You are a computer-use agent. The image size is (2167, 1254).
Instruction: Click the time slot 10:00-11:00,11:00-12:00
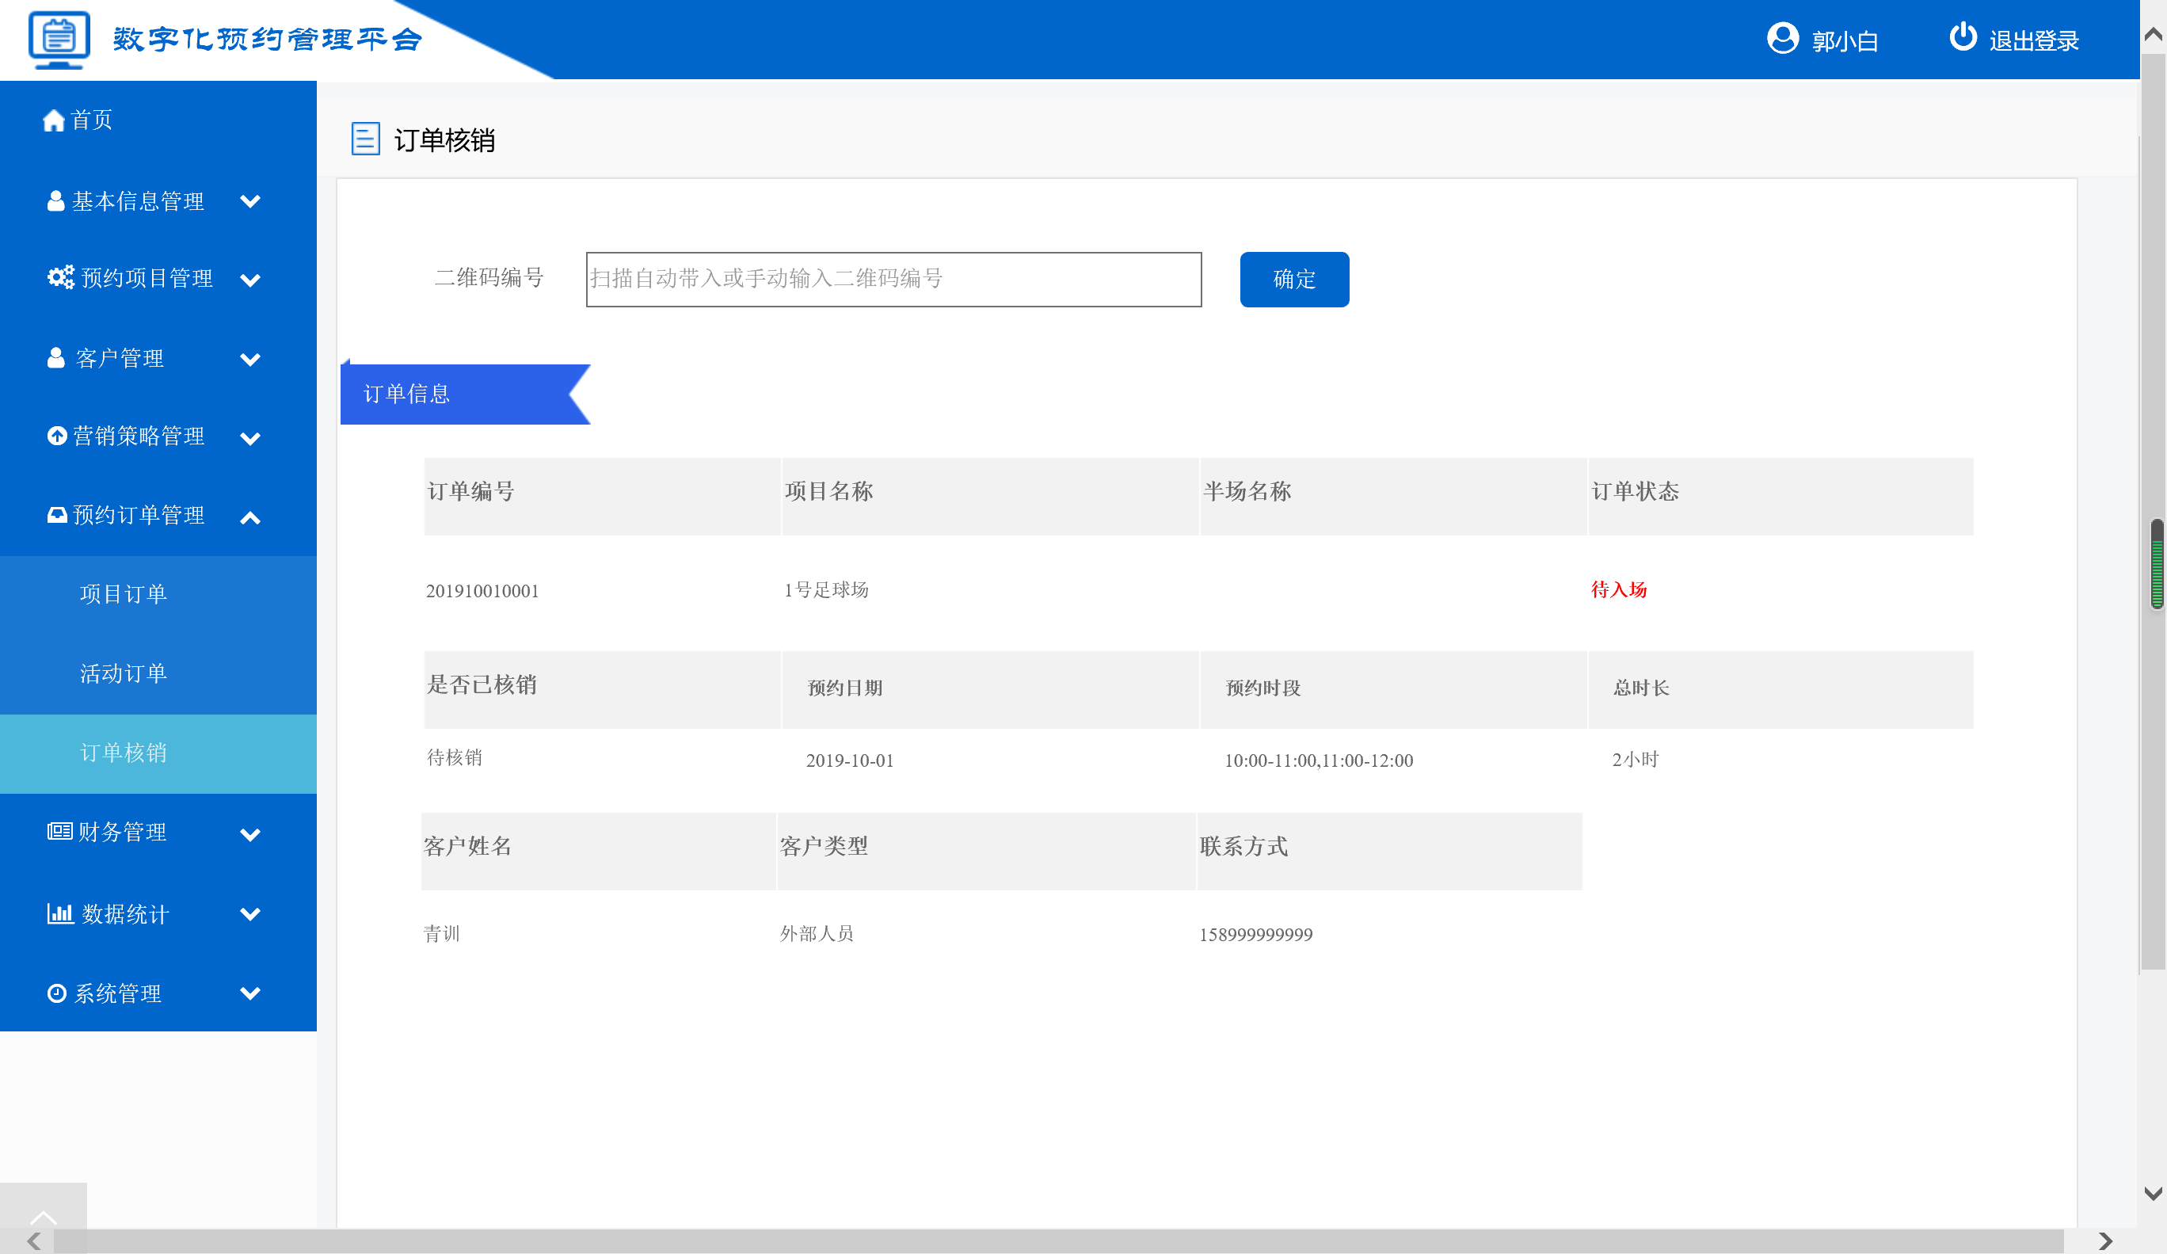pyautogui.click(x=1318, y=760)
